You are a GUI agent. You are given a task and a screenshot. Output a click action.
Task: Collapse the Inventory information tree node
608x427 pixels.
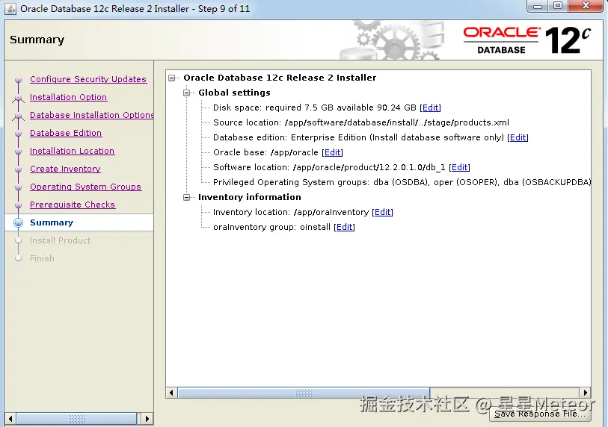point(186,197)
